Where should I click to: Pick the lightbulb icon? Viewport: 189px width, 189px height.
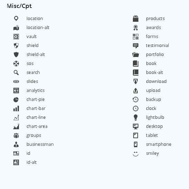pyautogui.click(x=136, y=117)
